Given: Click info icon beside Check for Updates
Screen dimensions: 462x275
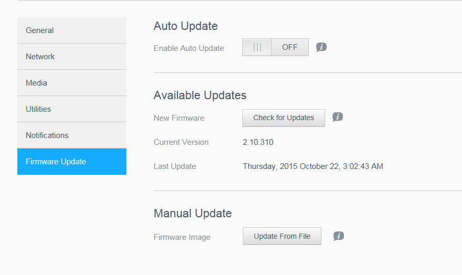Looking at the screenshot, I should 338,117.
